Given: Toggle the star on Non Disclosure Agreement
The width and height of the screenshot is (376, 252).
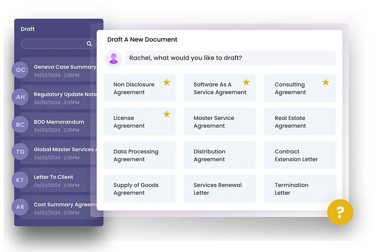Looking at the screenshot, I should [167, 82].
